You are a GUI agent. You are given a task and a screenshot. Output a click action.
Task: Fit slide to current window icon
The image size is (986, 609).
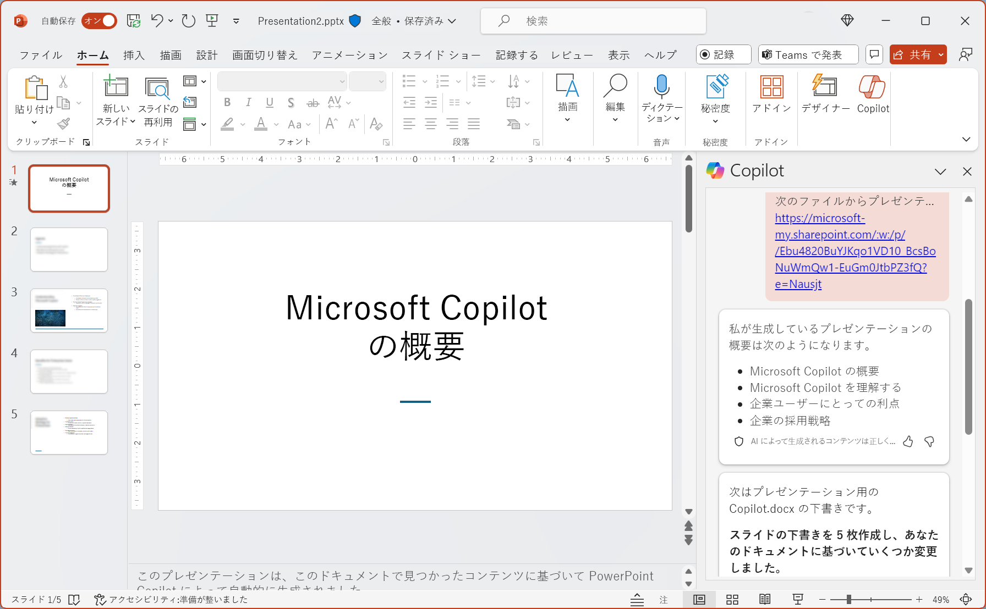(x=966, y=600)
